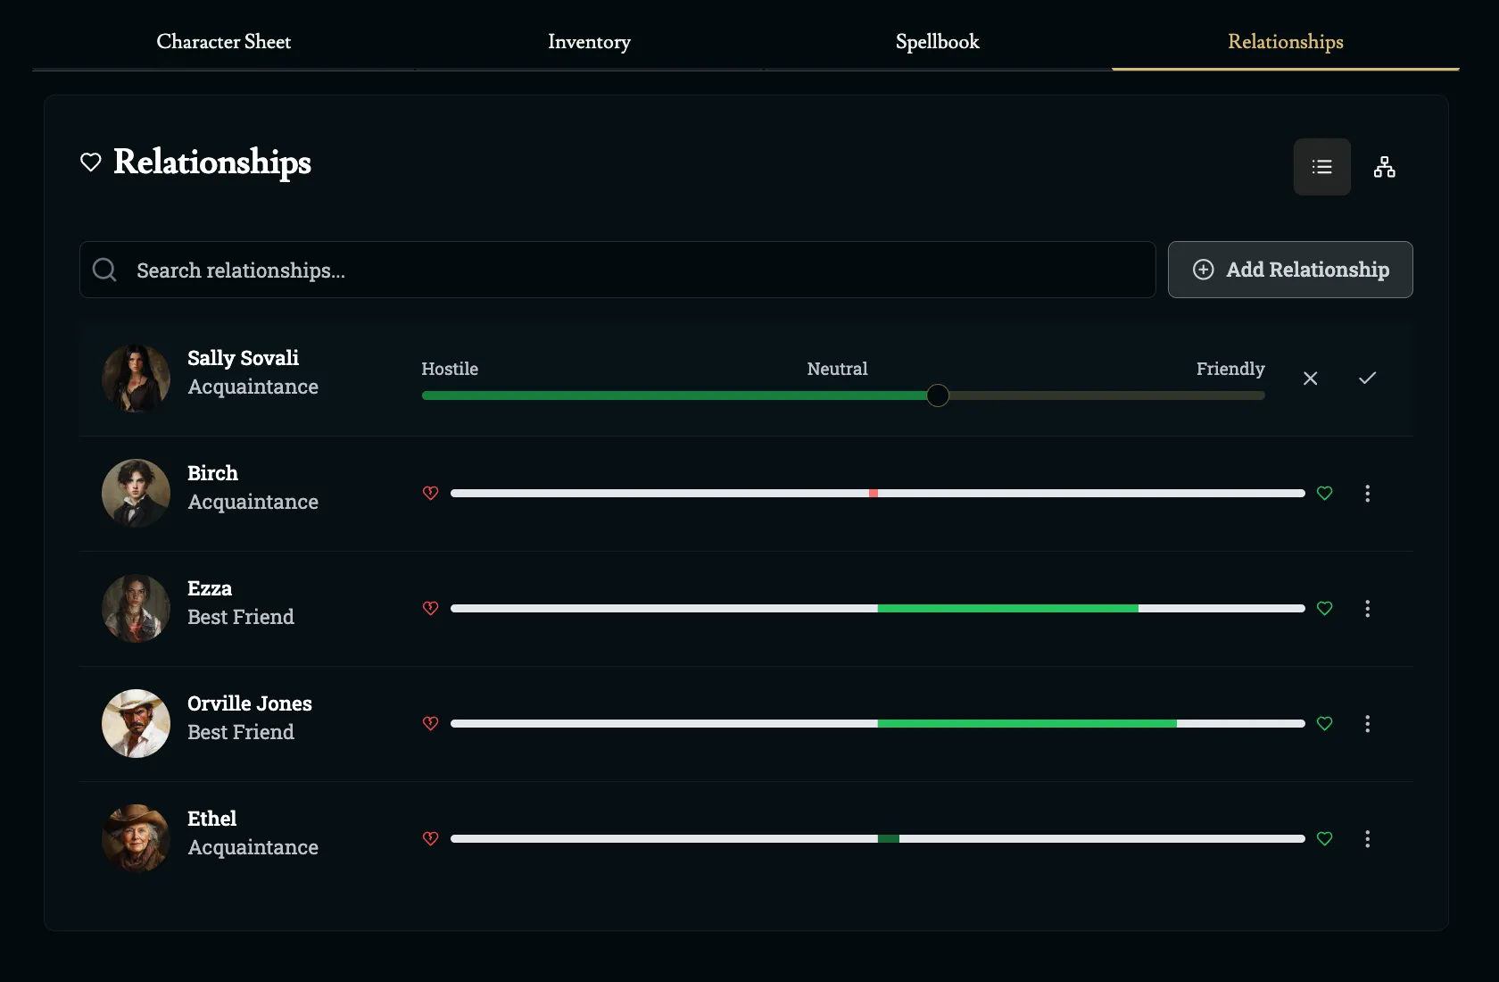Viewport: 1499px width, 982px height.
Task: Switch to the Inventory tab
Action: [x=589, y=42]
